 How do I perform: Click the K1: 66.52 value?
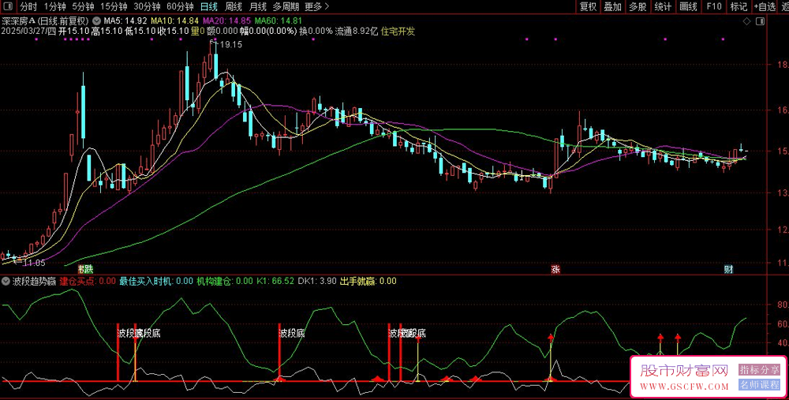click(275, 281)
